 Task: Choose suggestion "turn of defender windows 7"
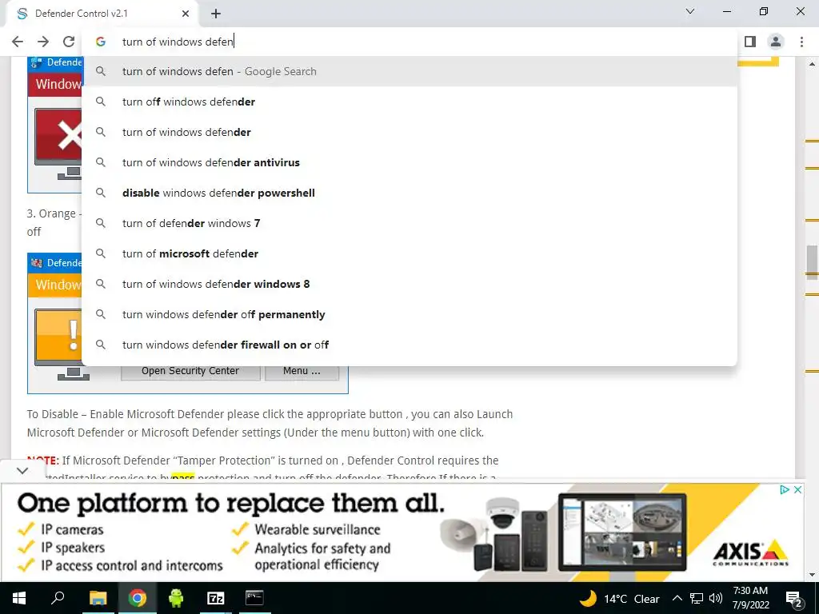pos(410,223)
